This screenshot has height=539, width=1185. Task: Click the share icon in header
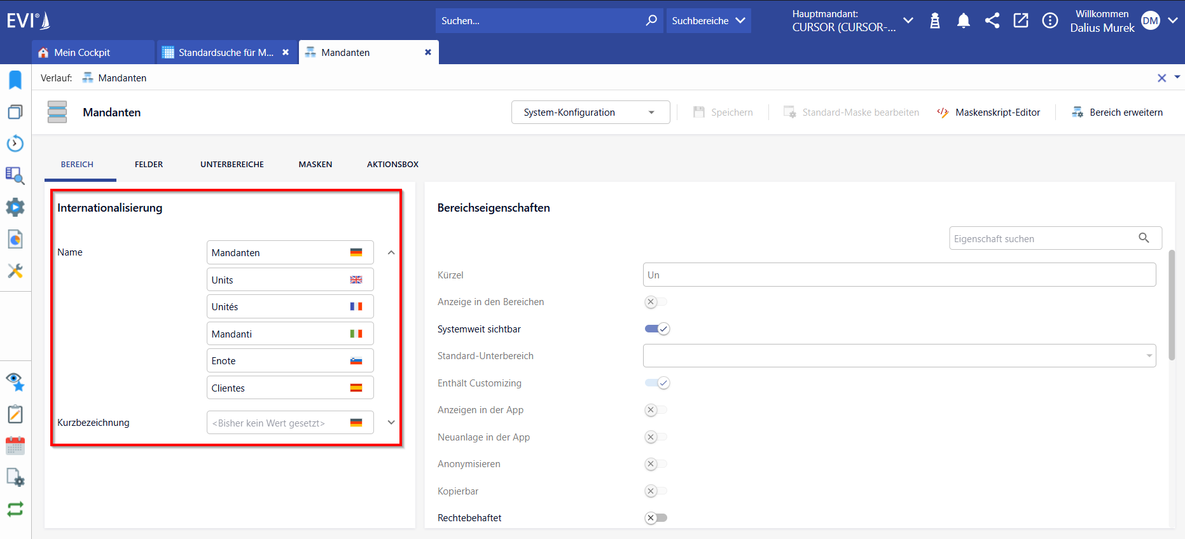click(992, 20)
